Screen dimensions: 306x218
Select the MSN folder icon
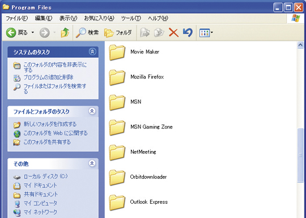pos(117,102)
